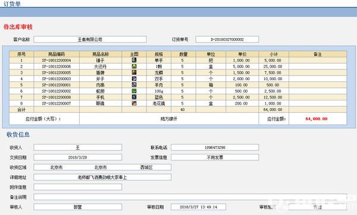Click the 主图 column header
357x215 pixels.
134,54
